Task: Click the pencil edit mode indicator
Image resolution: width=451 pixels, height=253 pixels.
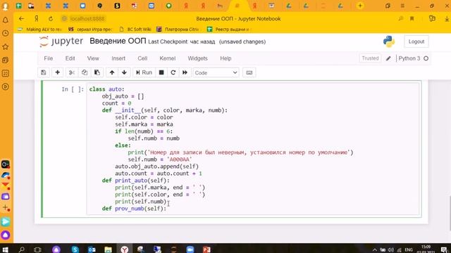Action: [388, 58]
